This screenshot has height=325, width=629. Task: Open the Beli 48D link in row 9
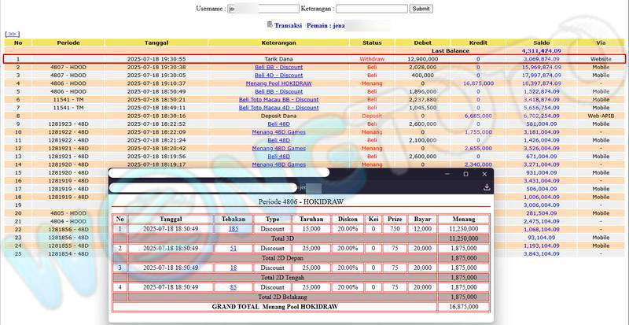pos(278,124)
